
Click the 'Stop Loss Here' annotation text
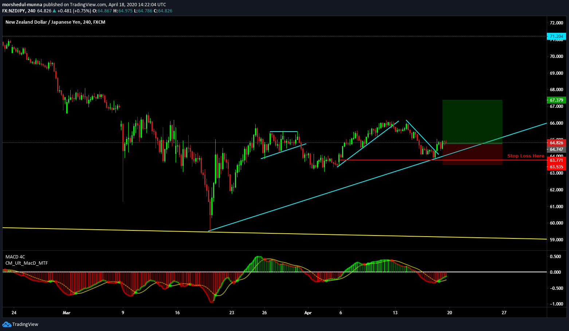click(x=526, y=156)
